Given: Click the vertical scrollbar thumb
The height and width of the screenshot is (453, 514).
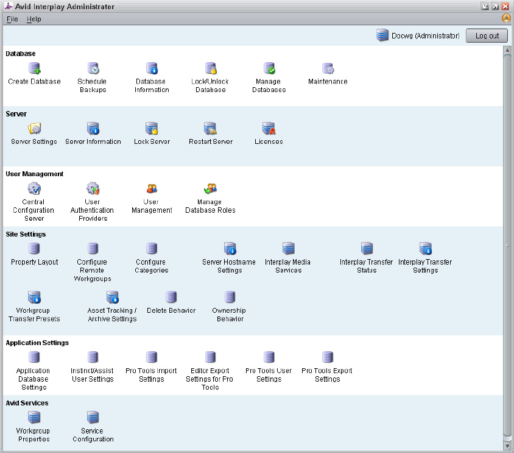Looking at the screenshot, I should tap(507, 245).
